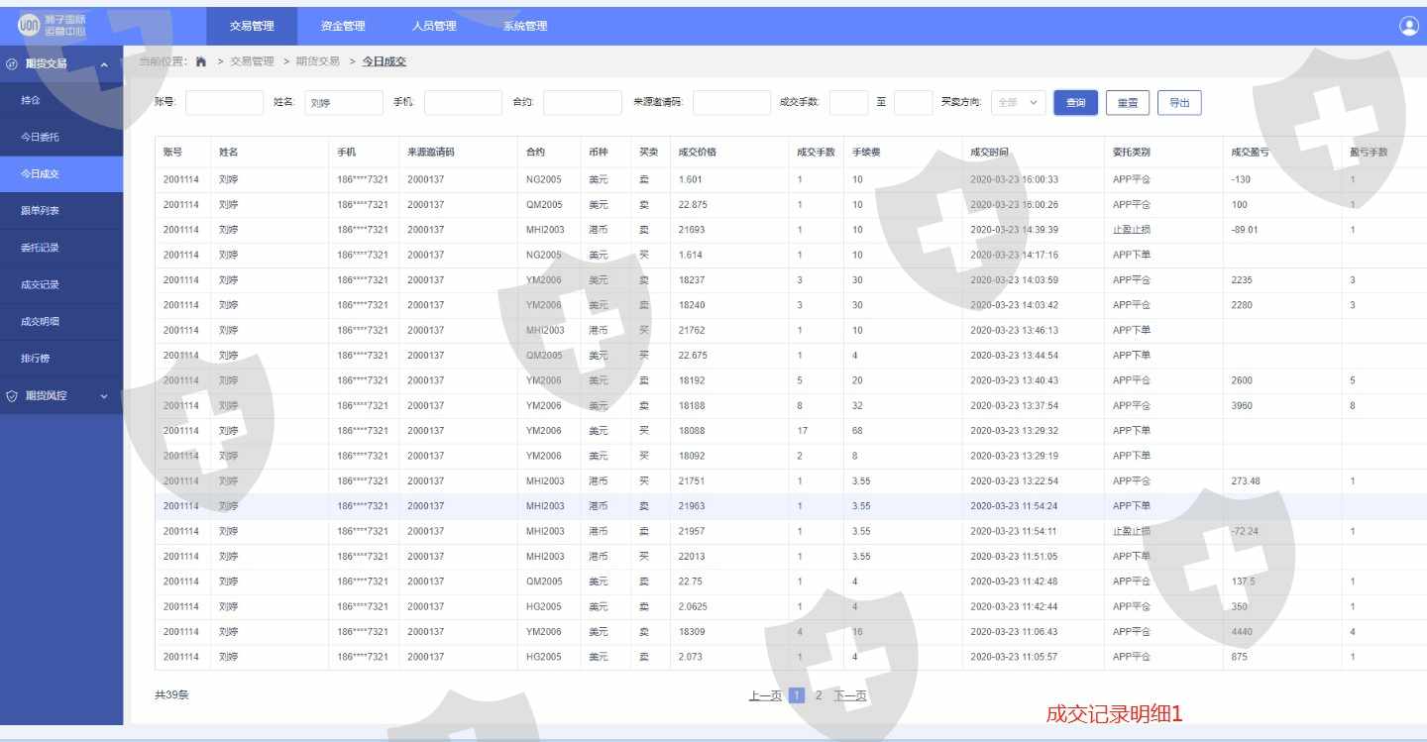
Task: Open the 人员管理 top menu
Action: pyautogui.click(x=434, y=27)
